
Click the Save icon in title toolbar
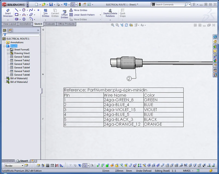51,4
